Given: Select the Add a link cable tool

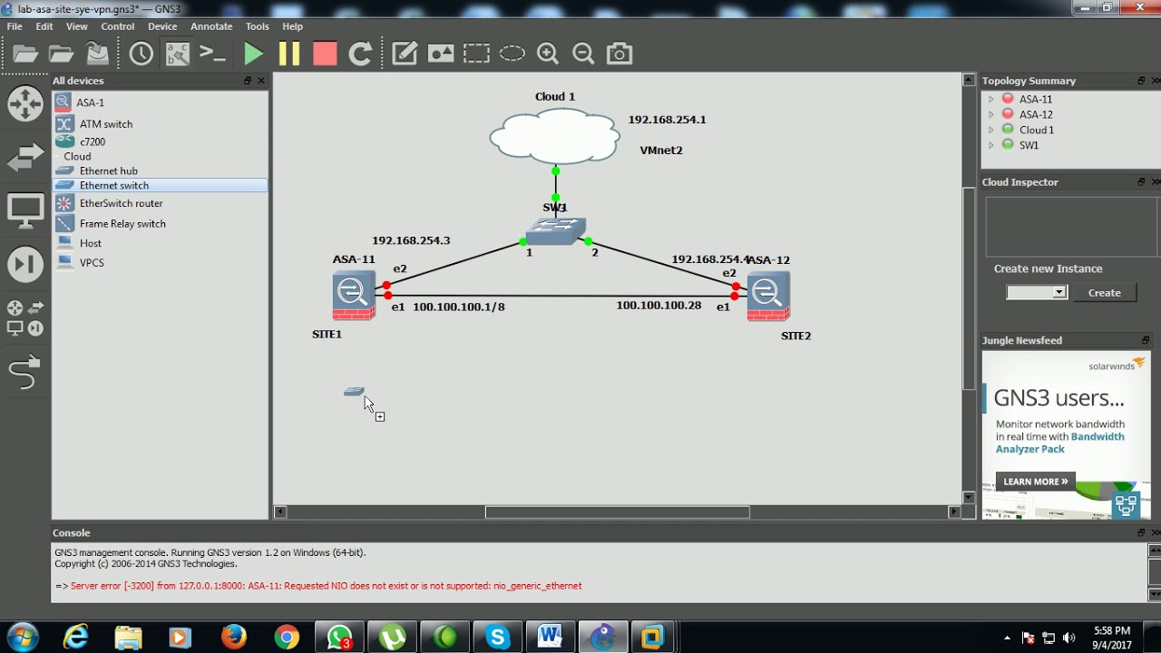Looking at the screenshot, I should coord(25,372).
